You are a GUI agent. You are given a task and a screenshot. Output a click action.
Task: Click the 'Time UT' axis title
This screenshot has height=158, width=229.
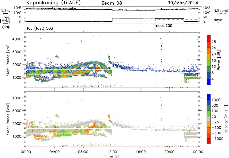pyautogui.click(x=112, y=156)
